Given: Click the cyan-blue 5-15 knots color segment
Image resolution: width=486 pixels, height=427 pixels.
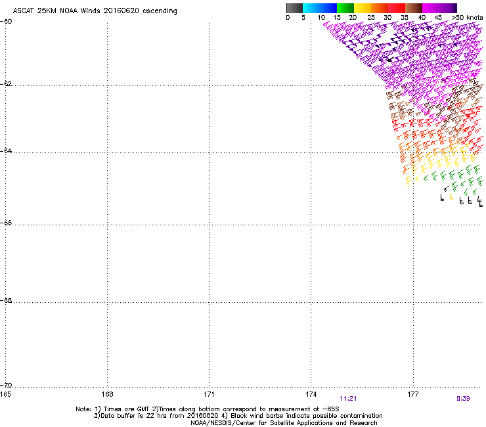Looking at the screenshot, I should 320,8.
